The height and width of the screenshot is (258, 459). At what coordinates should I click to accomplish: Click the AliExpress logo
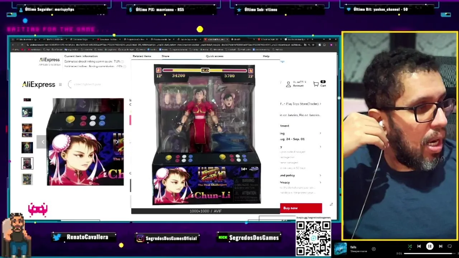(x=39, y=85)
